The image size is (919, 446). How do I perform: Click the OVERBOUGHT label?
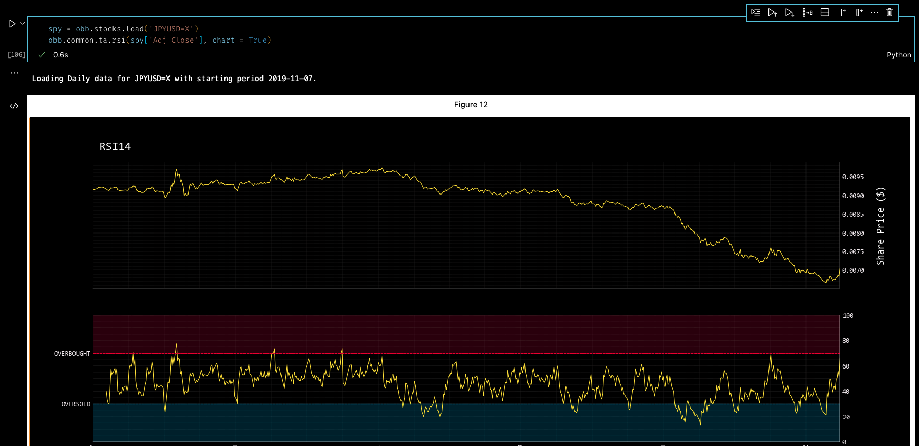(72, 354)
